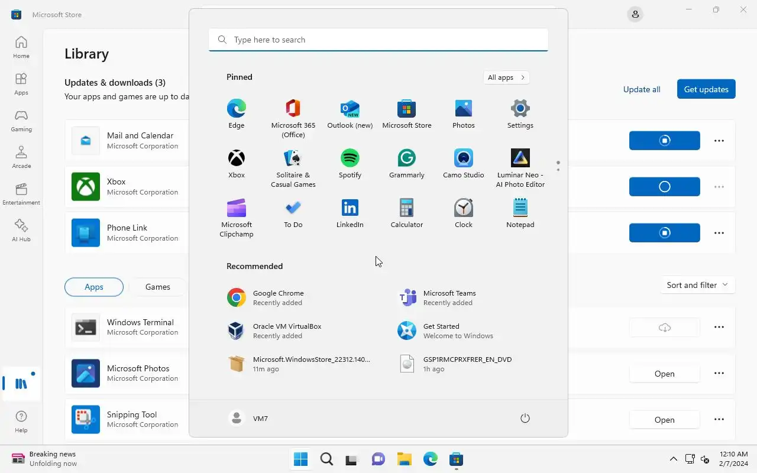
Task: Open the To Do app
Action: click(x=293, y=213)
